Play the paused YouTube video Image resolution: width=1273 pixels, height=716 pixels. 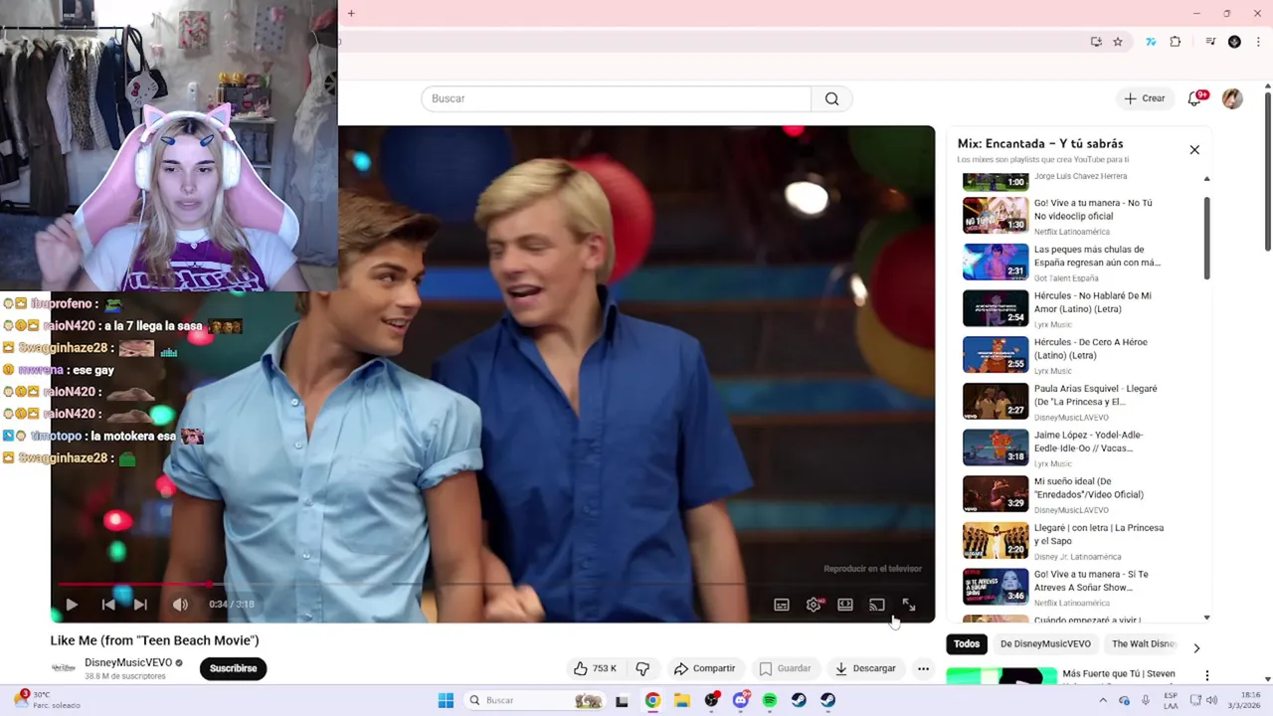click(x=72, y=604)
